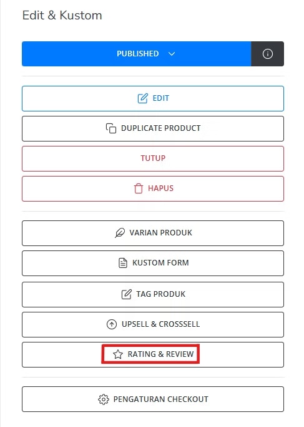304x427 pixels.
Task: Open the KUSTOM FORM option
Action: (153, 263)
